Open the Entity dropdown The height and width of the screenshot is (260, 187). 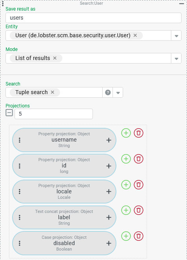click(x=176, y=36)
